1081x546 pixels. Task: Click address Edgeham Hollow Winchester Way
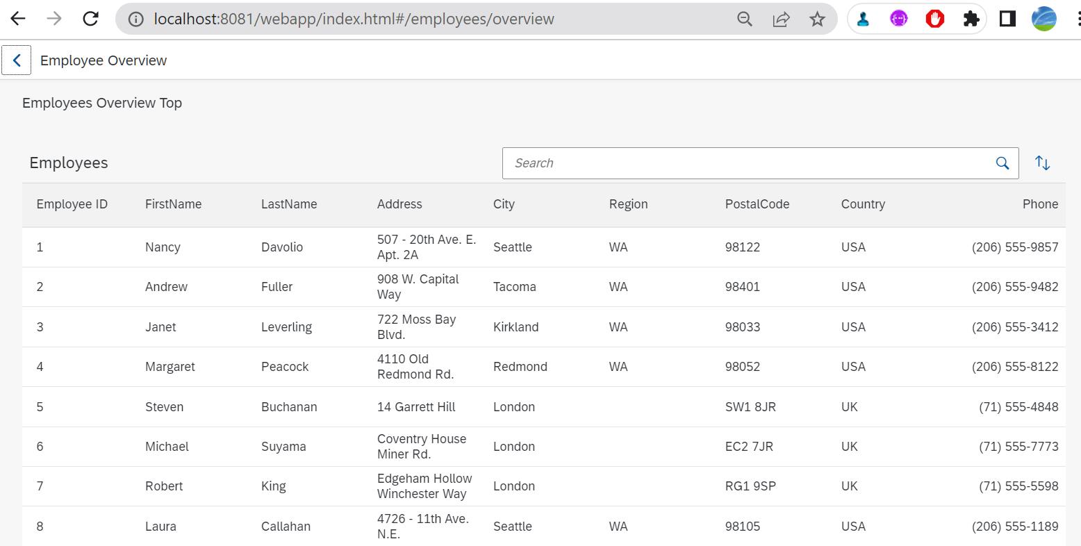coord(424,486)
